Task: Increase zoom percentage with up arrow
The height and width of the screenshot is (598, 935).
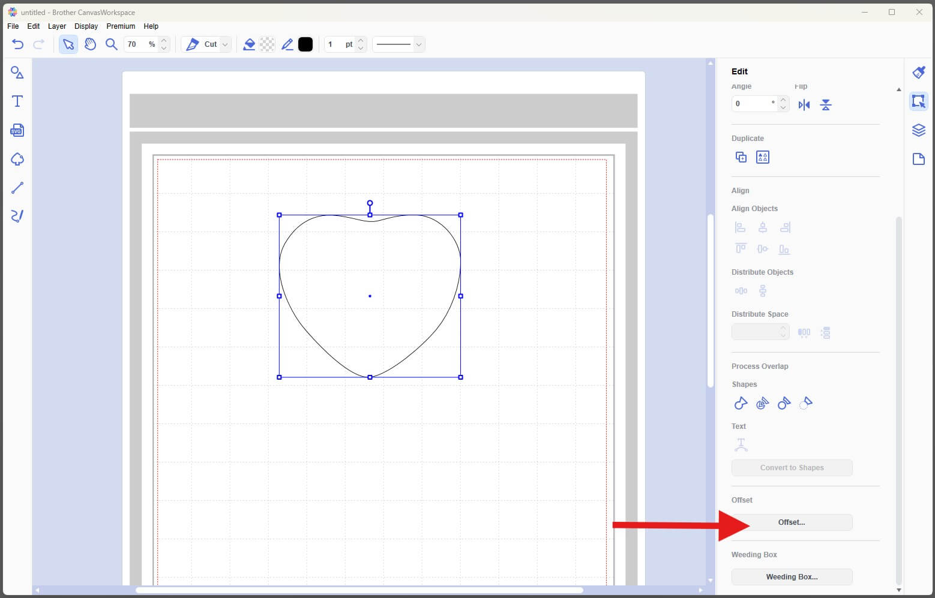Action: tap(164, 41)
